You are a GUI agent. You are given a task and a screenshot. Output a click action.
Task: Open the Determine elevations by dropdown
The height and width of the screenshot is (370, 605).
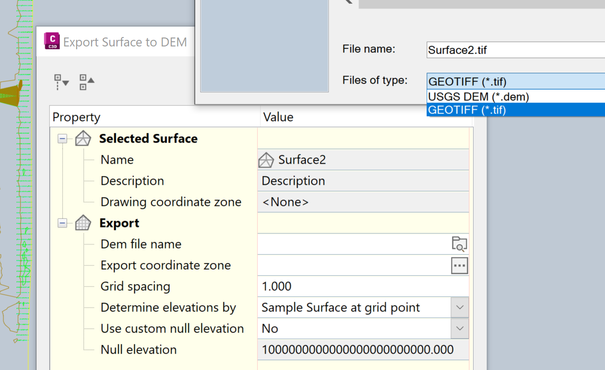coord(459,307)
